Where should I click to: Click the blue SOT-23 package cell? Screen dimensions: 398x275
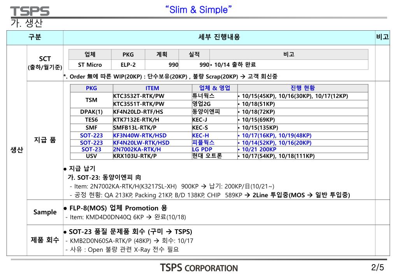click(x=91, y=150)
